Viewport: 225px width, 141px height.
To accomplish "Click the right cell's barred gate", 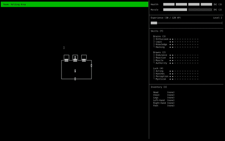I will [x=84, y=60].
